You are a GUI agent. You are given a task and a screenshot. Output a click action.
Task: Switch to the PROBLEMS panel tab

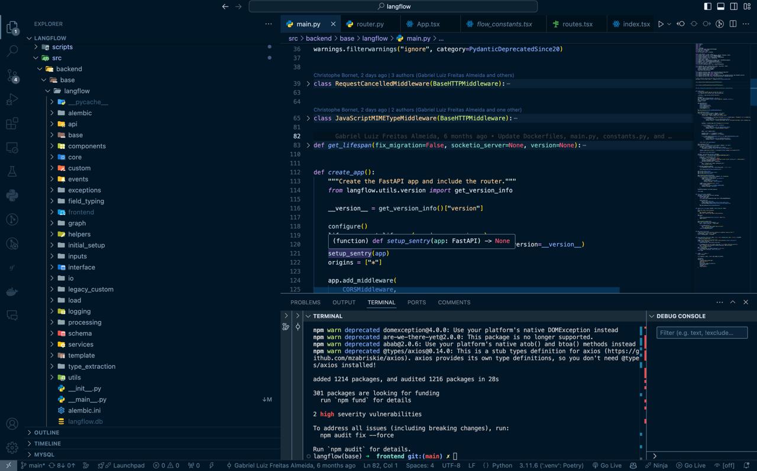(x=305, y=302)
